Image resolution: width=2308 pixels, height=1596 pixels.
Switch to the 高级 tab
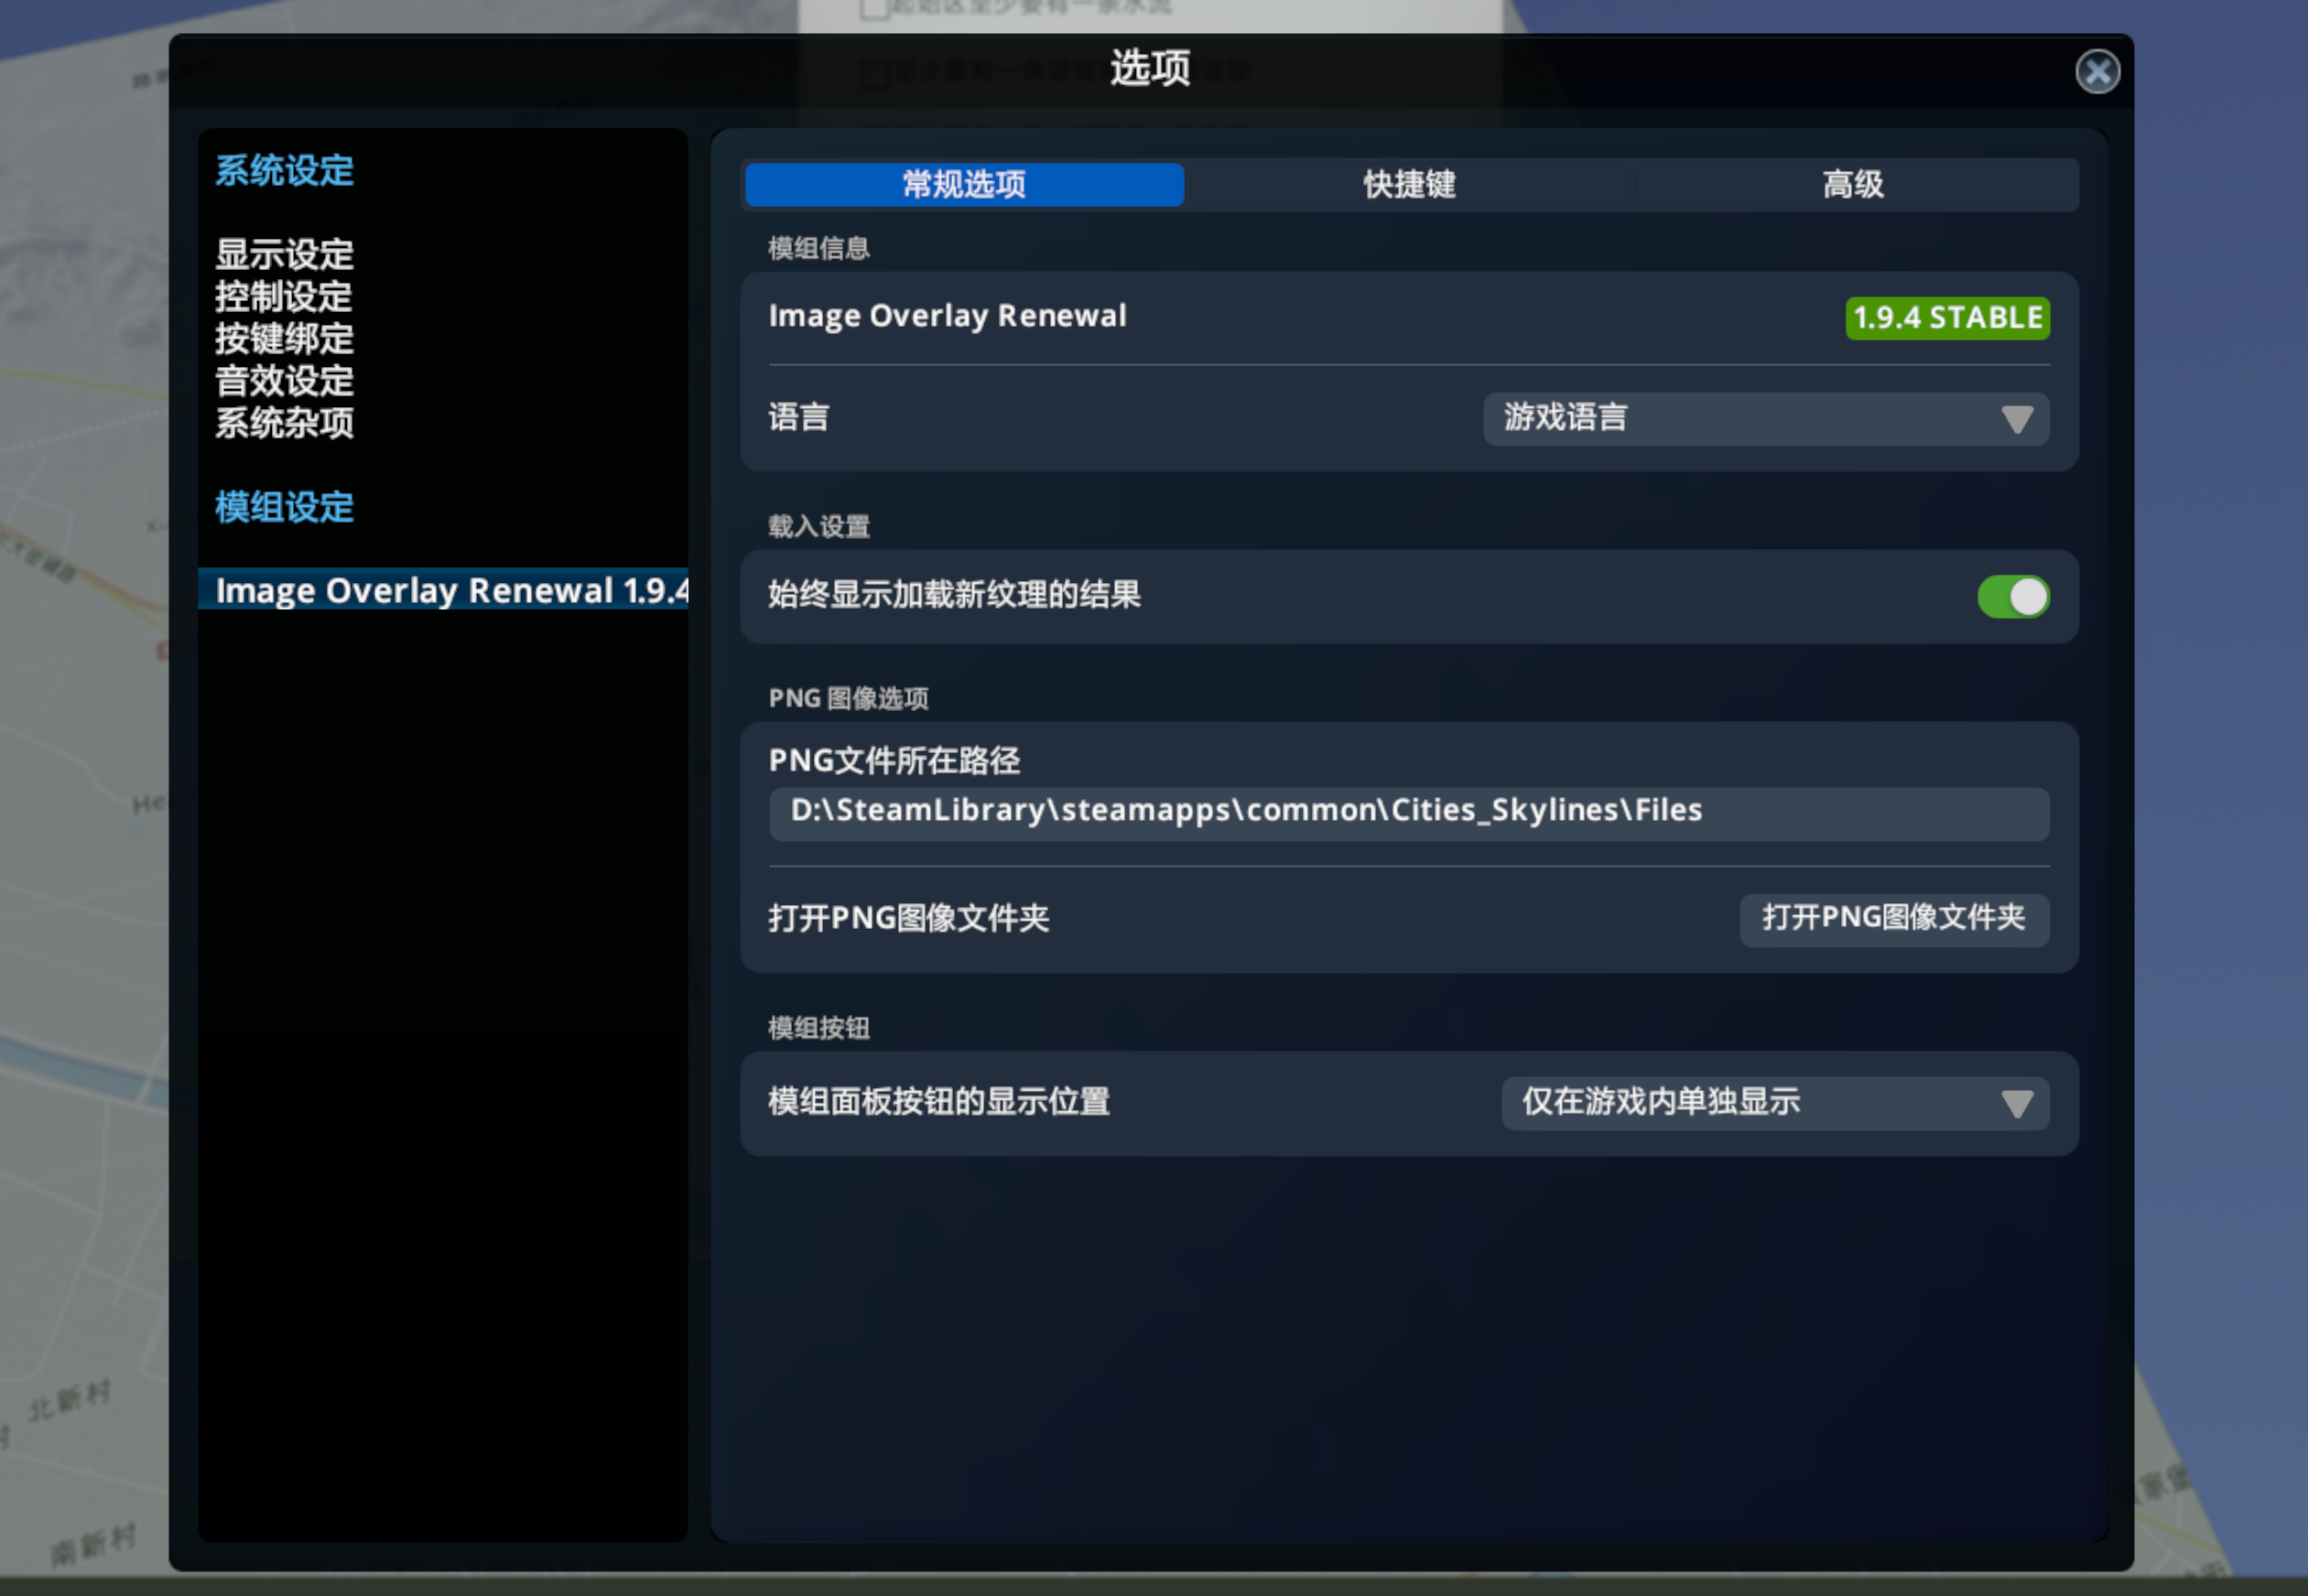[1852, 184]
